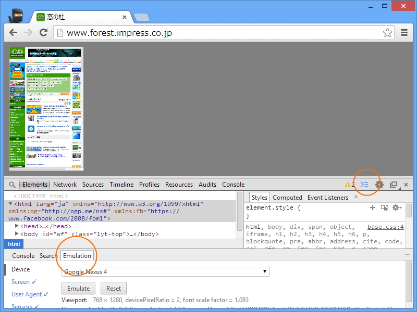Select the Event Listeners sidebar tab
The image size is (417, 312).
pos(328,198)
